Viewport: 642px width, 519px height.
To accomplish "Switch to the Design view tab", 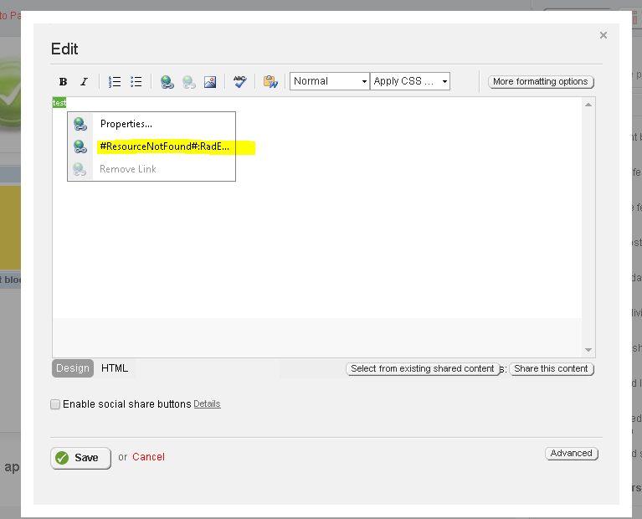I will (73, 367).
